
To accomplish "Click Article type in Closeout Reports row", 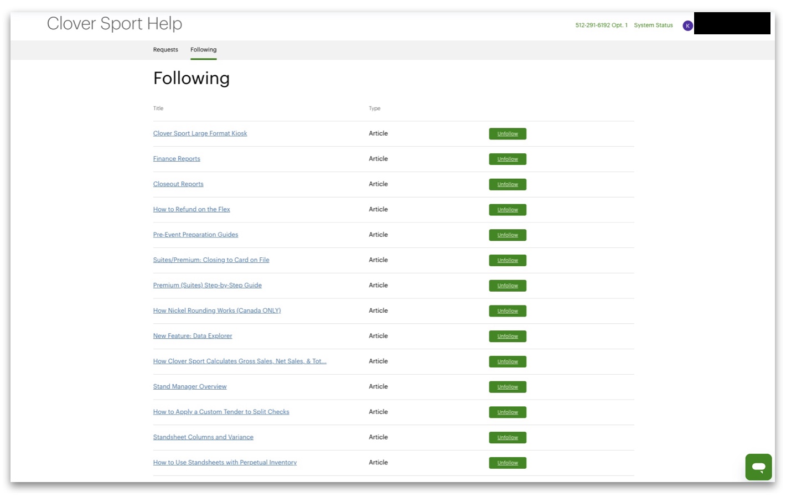I will point(378,184).
